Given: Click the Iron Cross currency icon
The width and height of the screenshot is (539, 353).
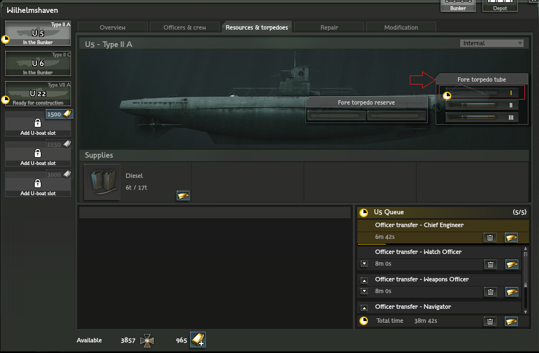Looking at the screenshot, I should click(148, 340).
